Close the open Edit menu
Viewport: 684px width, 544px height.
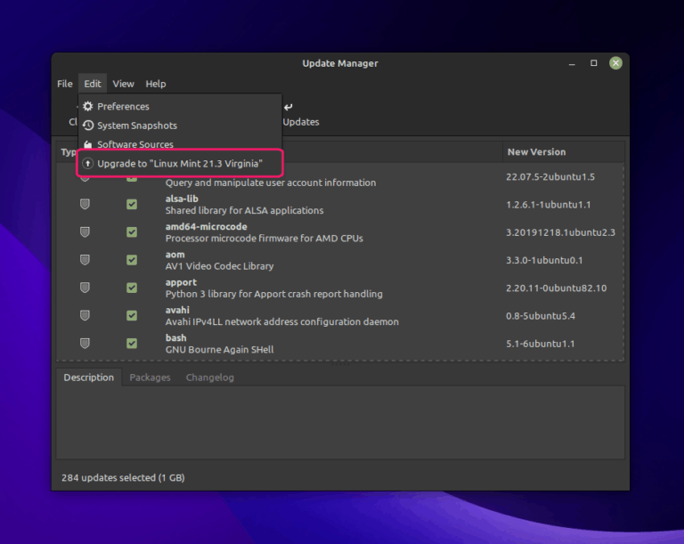93,84
